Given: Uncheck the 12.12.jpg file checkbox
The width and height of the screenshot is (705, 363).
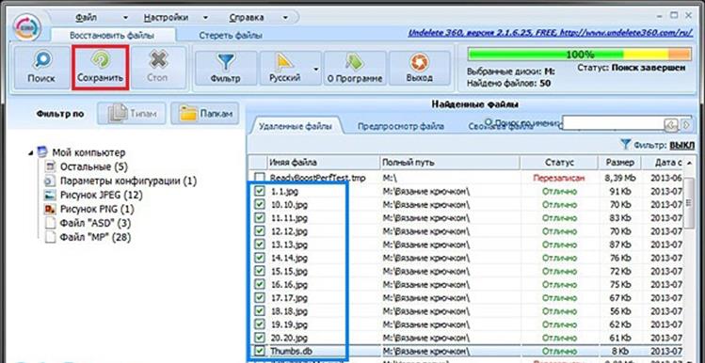Looking at the screenshot, I should pyautogui.click(x=260, y=231).
